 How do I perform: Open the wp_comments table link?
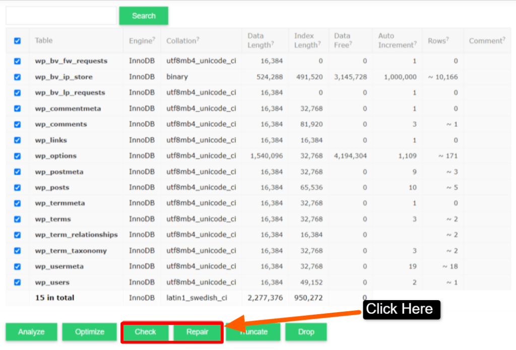(x=61, y=124)
